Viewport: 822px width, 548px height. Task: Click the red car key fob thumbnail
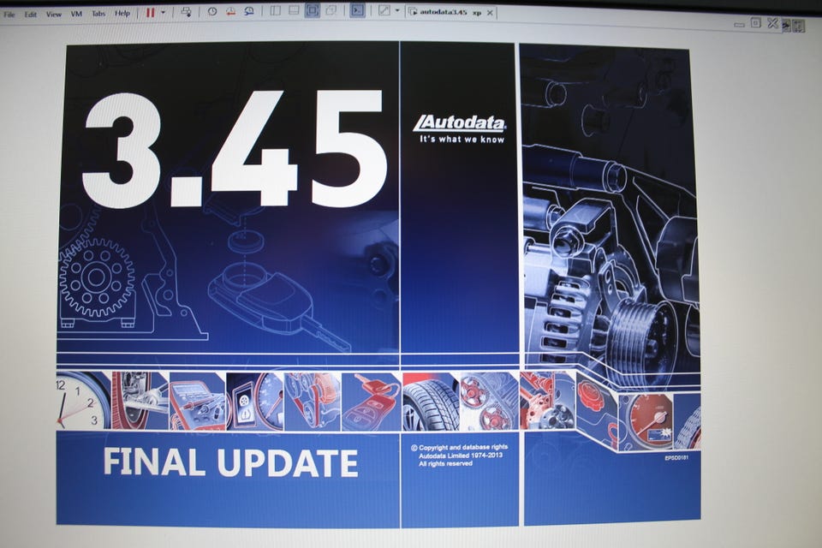pos(370,402)
